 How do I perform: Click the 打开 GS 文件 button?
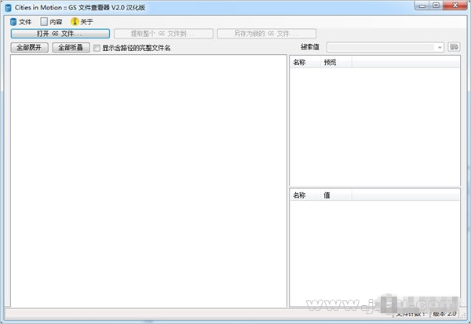[60, 34]
